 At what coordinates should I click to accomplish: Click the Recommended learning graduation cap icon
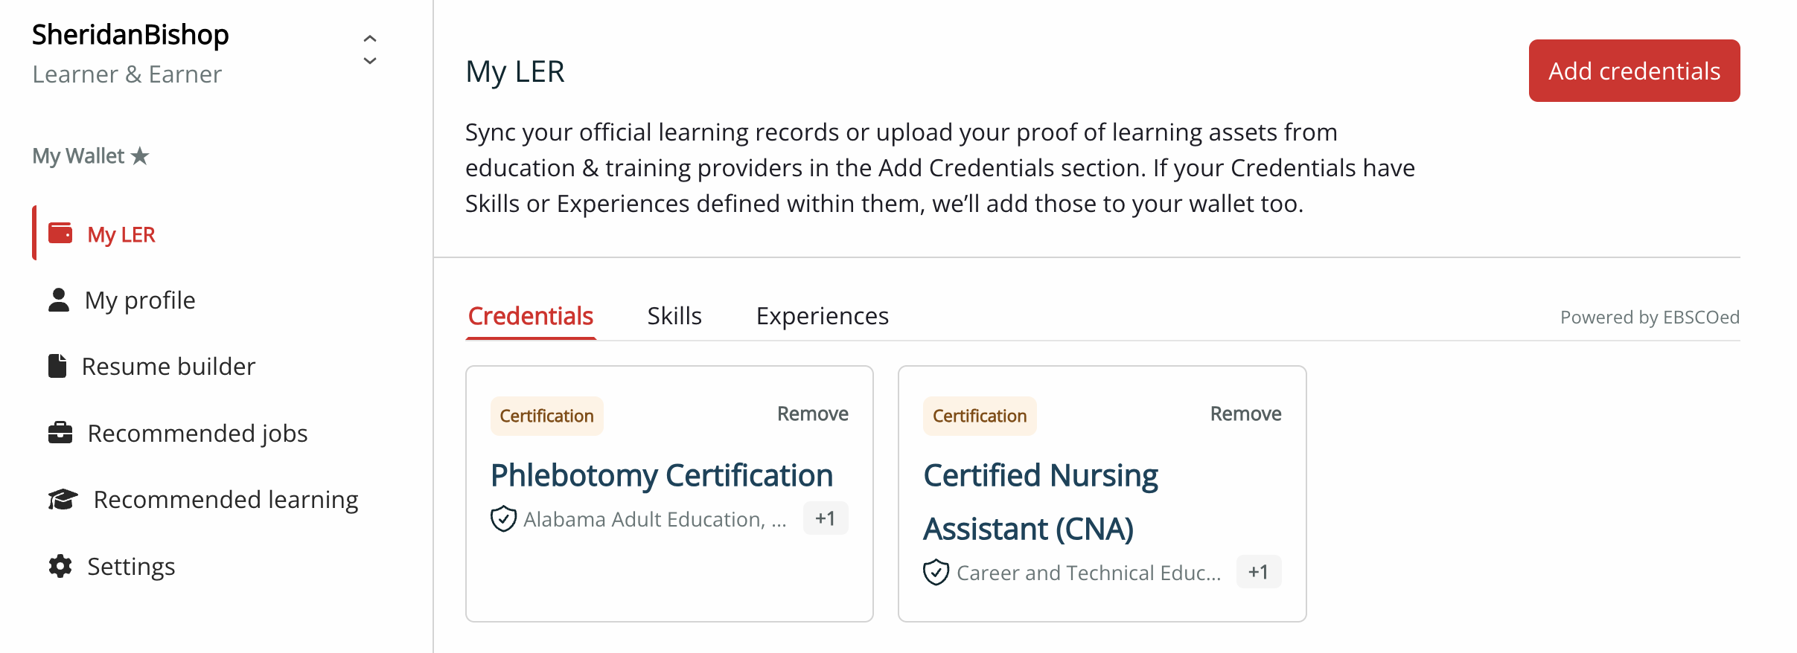coord(63,499)
